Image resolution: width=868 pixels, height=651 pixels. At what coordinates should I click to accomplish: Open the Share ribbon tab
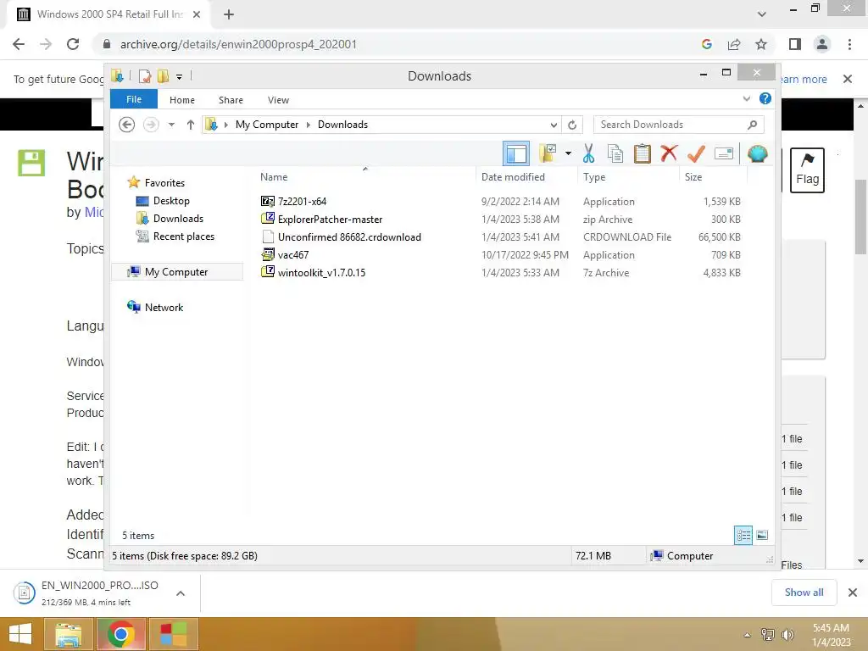coord(231,100)
